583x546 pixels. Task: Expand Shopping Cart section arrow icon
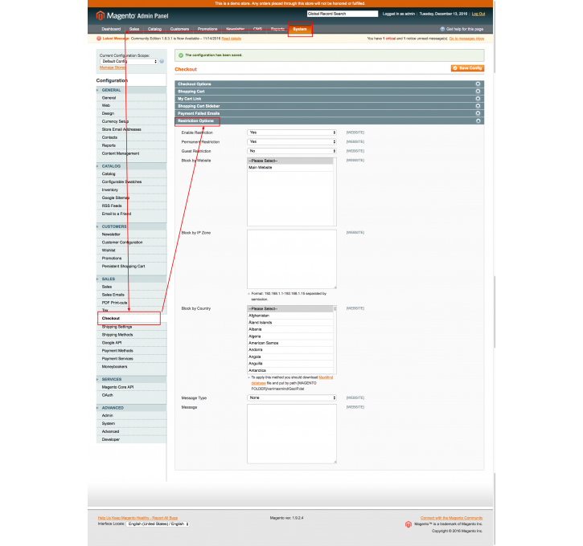pyautogui.click(x=478, y=92)
